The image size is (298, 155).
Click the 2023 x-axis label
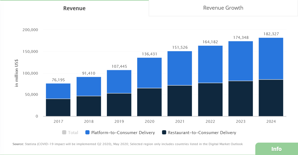[241, 121]
